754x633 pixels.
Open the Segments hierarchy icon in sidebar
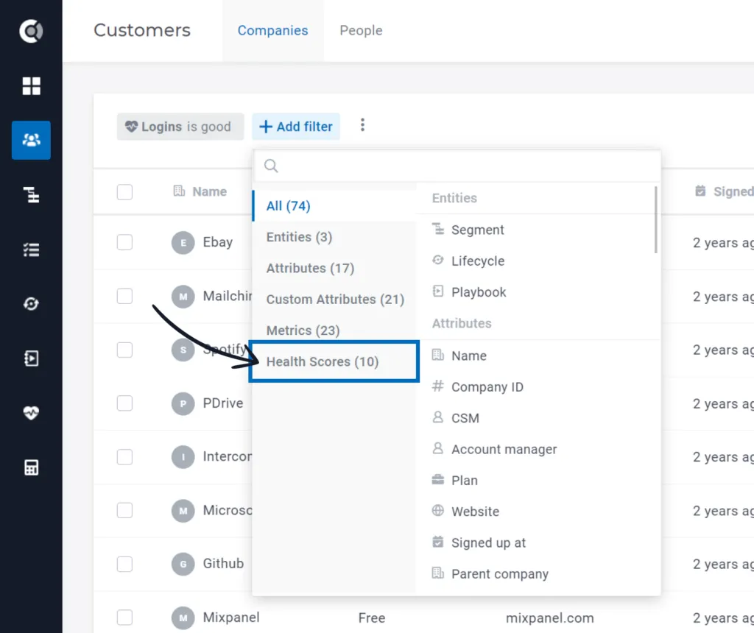pos(31,194)
